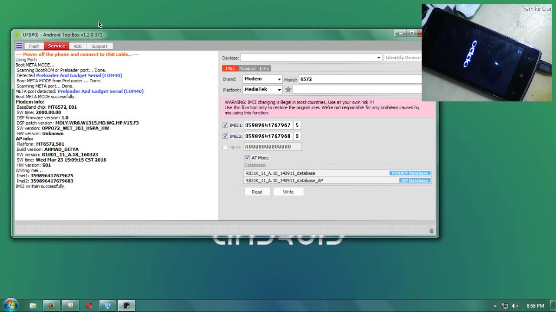The width and height of the screenshot is (556, 312).
Task: Click the favorite star icon beside Platform
Action: click(288, 90)
